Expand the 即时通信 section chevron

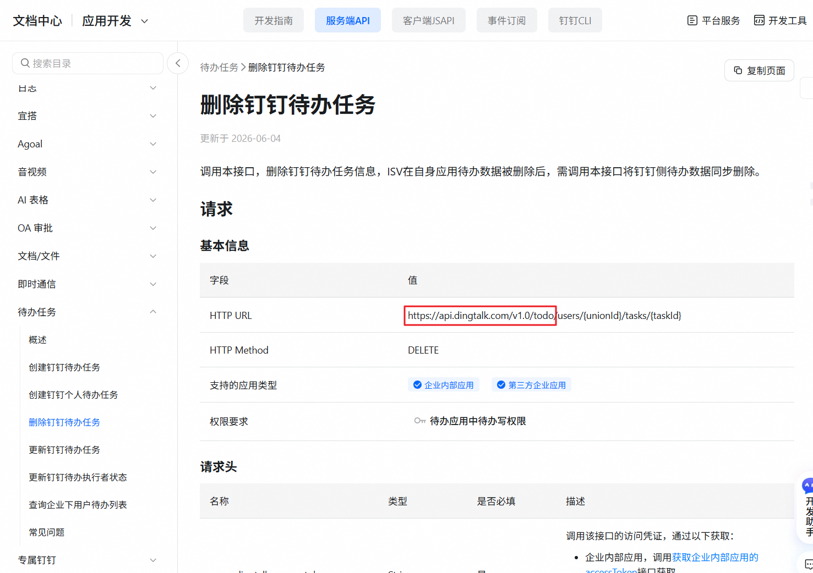pos(153,284)
